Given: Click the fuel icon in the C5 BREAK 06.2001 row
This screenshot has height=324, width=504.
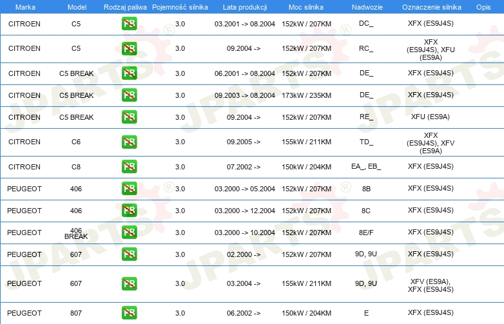Looking at the screenshot, I should [129, 73].
